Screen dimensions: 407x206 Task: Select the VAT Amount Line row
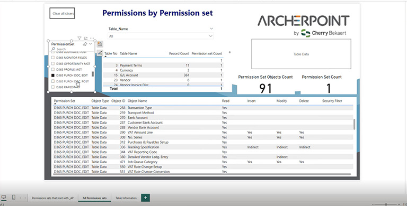203,133
